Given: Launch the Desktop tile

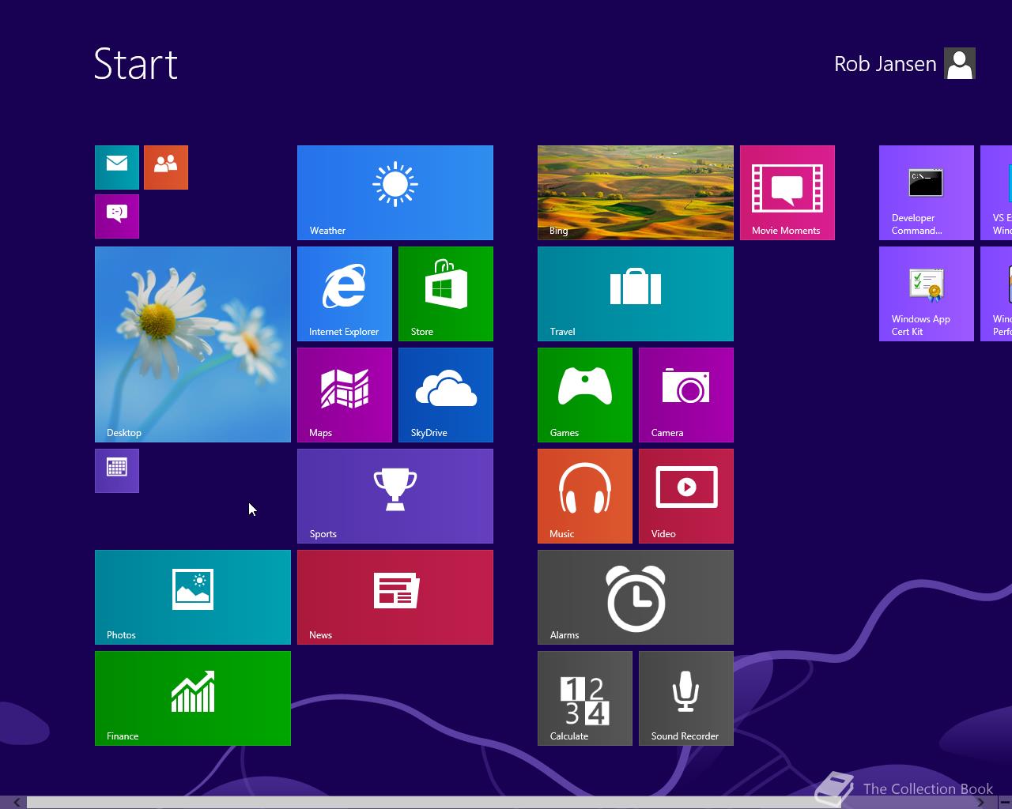Looking at the screenshot, I should (193, 344).
